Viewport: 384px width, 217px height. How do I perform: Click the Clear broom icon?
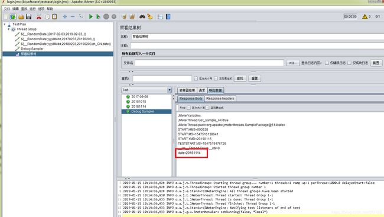(124, 17)
